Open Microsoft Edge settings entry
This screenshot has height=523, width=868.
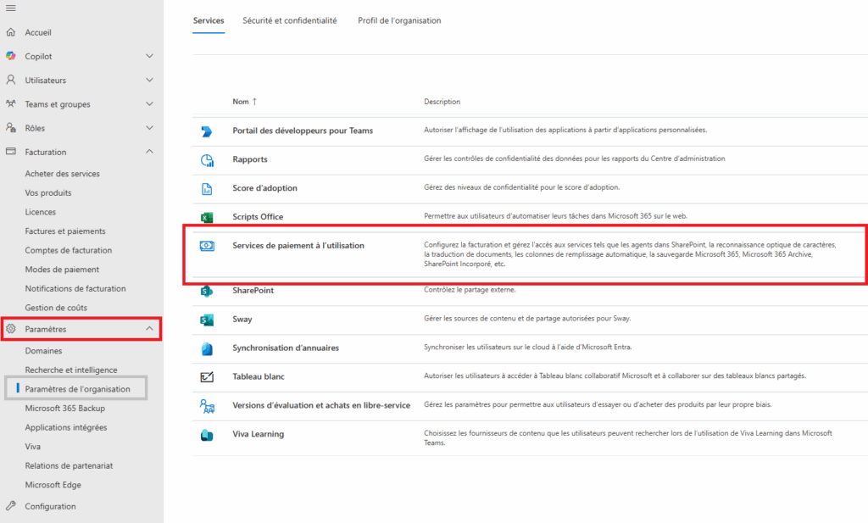tap(53, 485)
